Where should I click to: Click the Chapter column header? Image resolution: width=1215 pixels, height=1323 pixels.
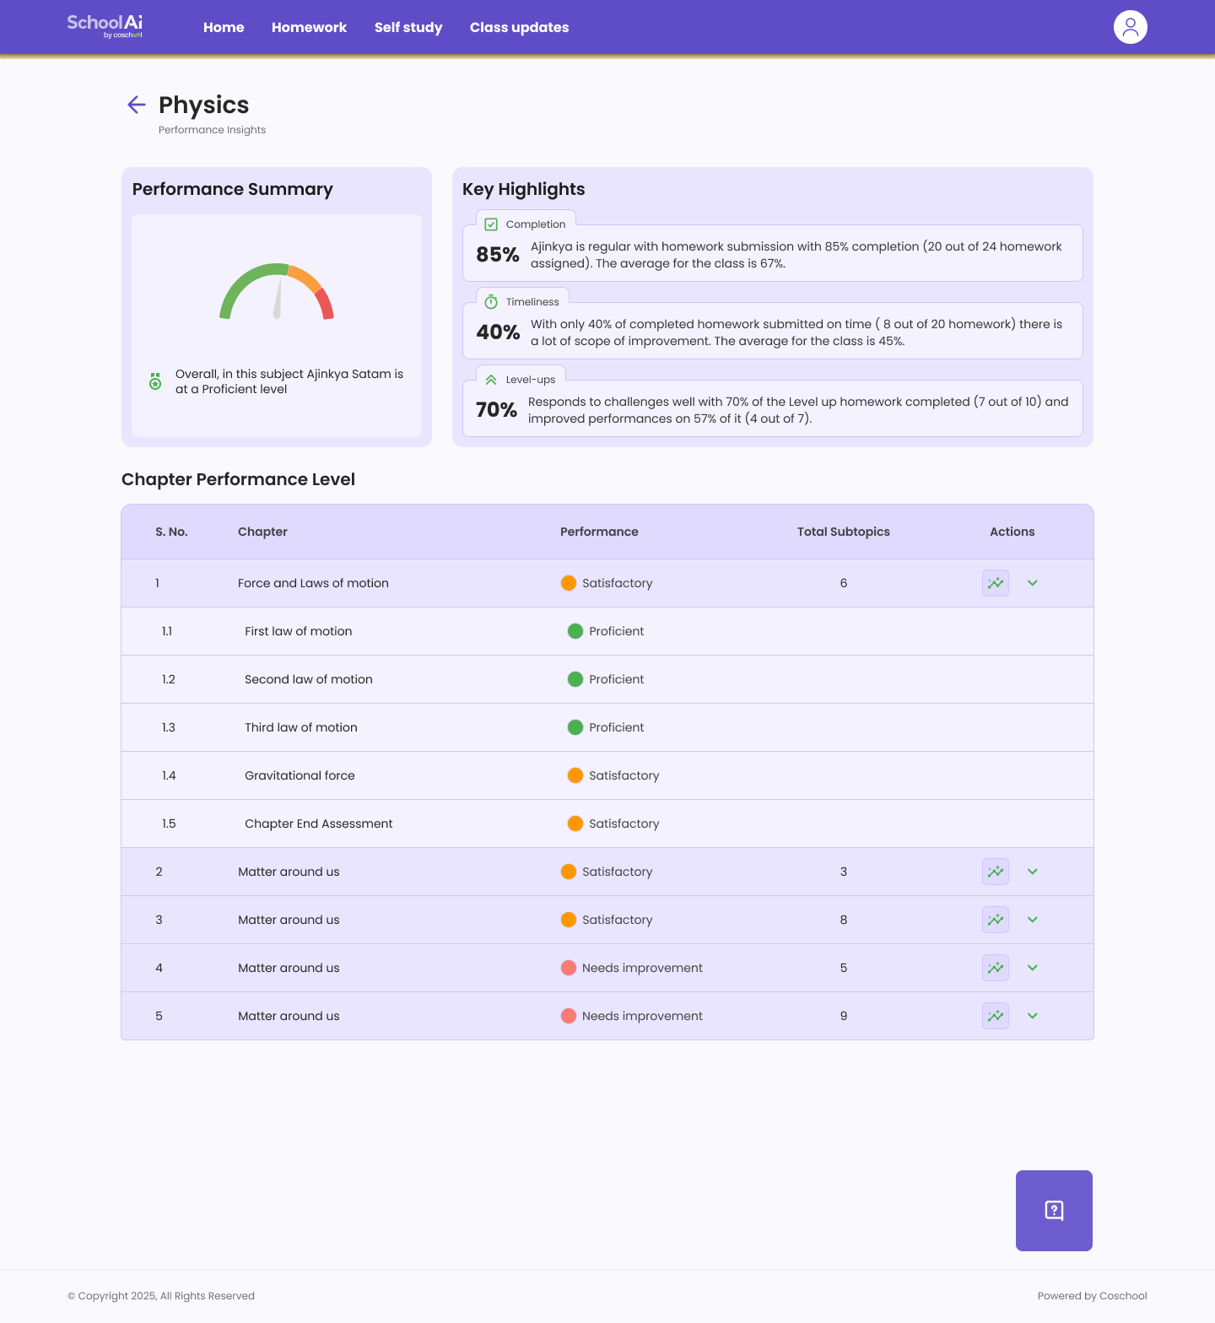tap(262, 532)
